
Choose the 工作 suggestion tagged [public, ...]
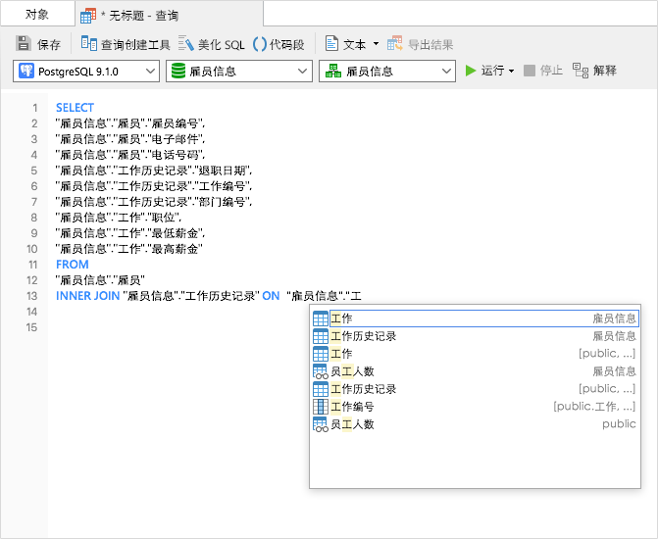click(x=476, y=354)
